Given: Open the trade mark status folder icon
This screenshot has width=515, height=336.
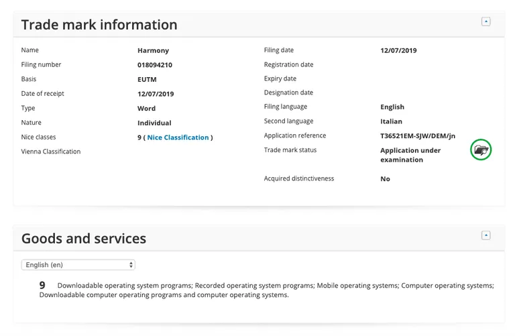Looking at the screenshot, I should 481,150.
